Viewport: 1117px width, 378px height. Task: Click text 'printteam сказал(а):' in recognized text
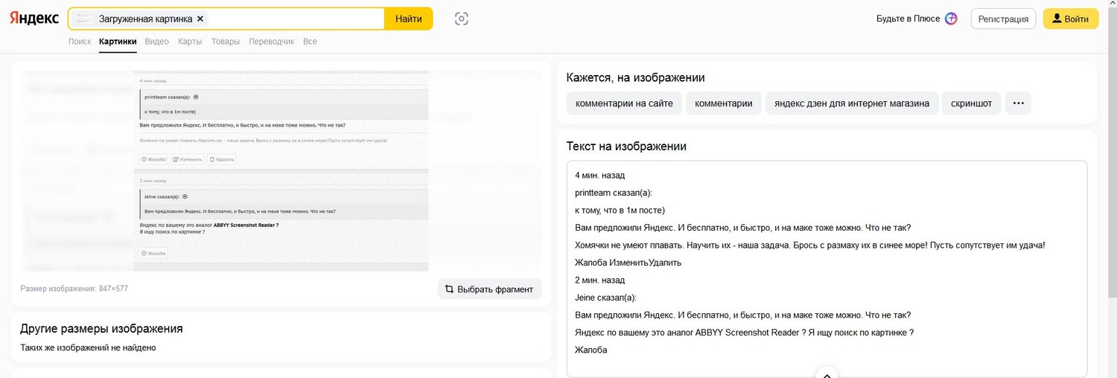pyautogui.click(x=614, y=193)
